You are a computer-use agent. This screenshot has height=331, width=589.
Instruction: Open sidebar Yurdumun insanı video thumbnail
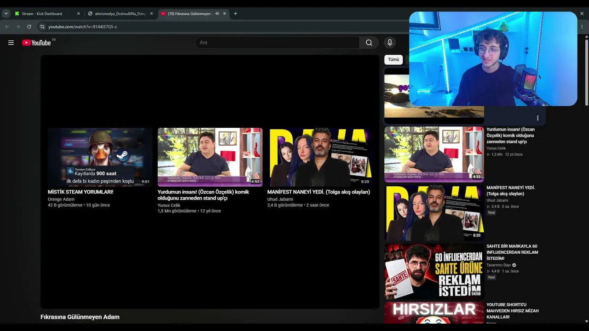(x=434, y=154)
